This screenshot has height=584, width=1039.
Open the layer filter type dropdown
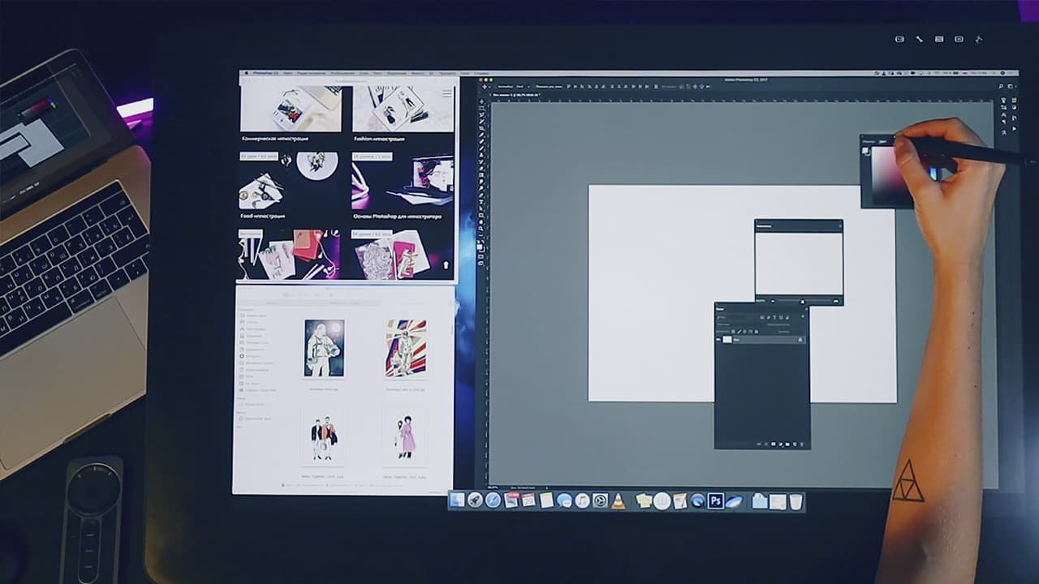[723, 317]
